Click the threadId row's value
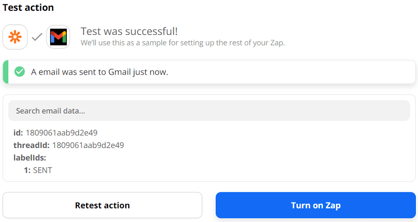The width and height of the screenshot is (418, 222). [88, 145]
